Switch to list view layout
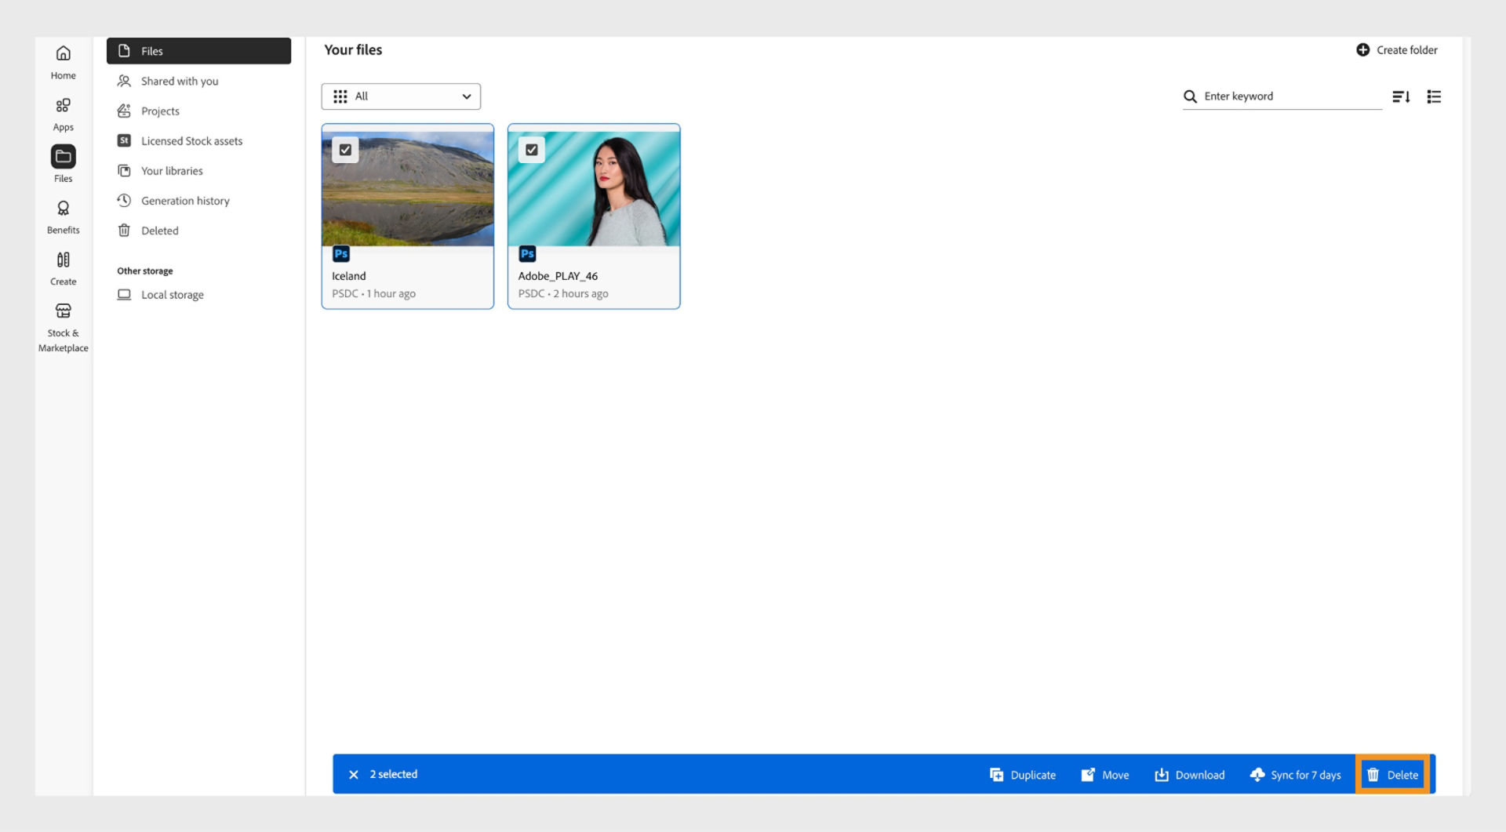The height and width of the screenshot is (832, 1506). click(x=1434, y=96)
